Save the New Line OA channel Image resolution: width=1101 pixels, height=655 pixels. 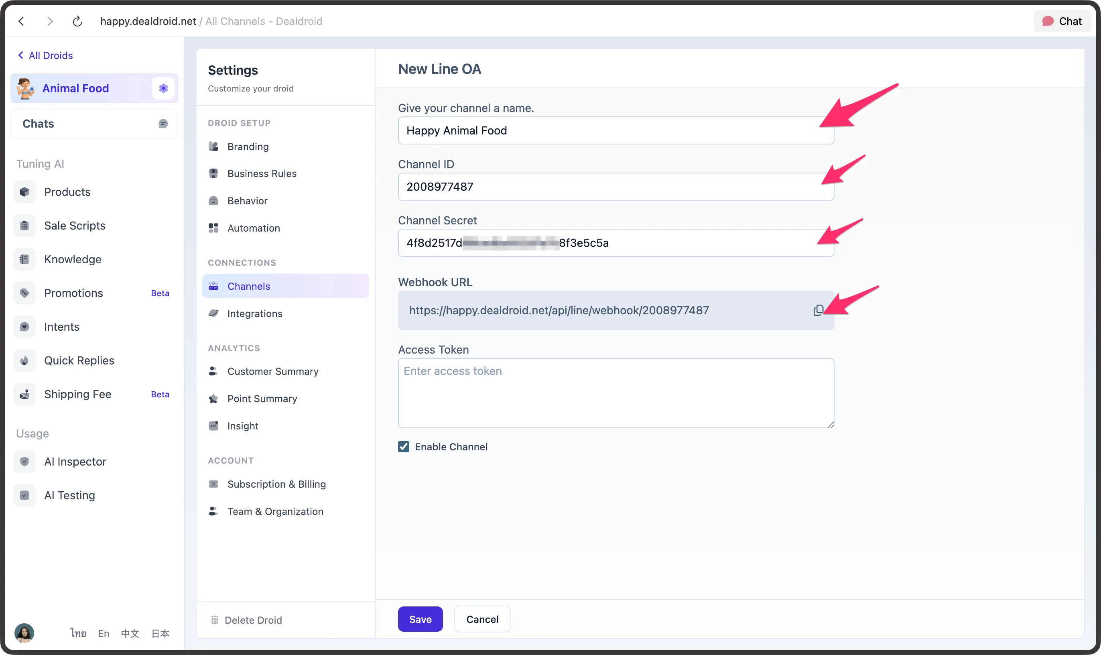pyautogui.click(x=420, y=619)
